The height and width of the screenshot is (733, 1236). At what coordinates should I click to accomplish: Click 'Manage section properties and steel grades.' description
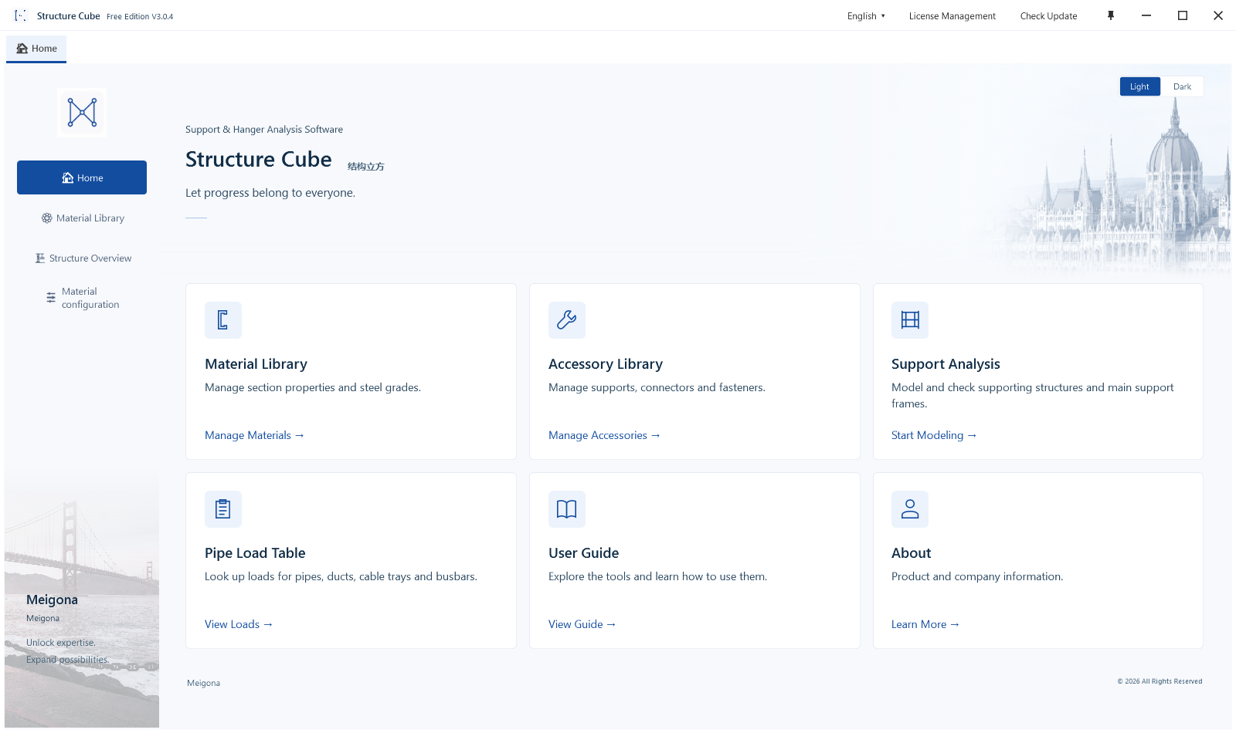pyautogui.click(x=313, y=387)
